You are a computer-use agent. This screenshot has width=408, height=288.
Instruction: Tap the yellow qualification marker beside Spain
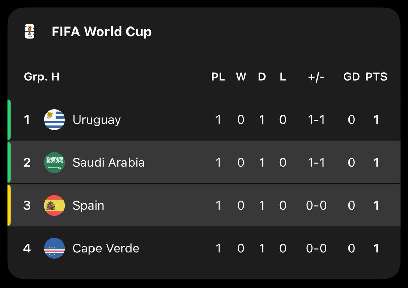[9, 205]
